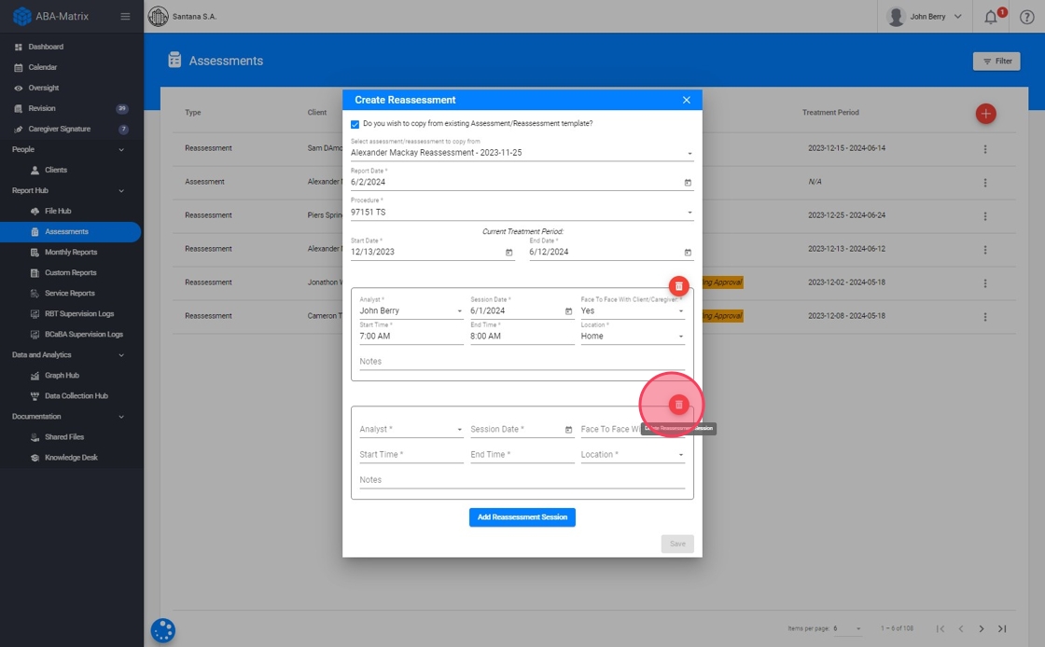Click the Report Date 6/2/2024 field
Screen dimensions: 1045x647
pos(522,183)
